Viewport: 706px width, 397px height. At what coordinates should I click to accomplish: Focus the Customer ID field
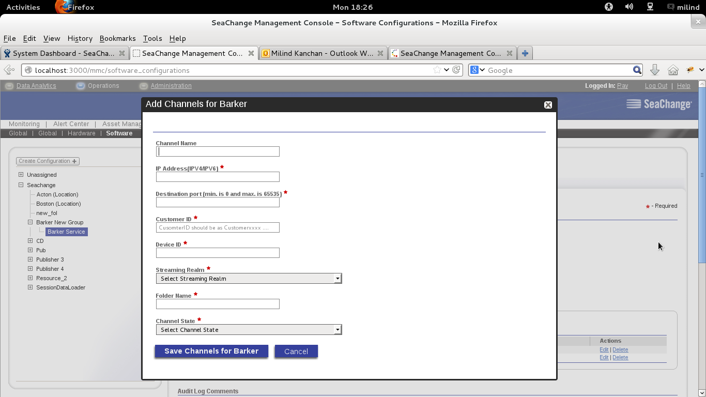tap(218, 227)
